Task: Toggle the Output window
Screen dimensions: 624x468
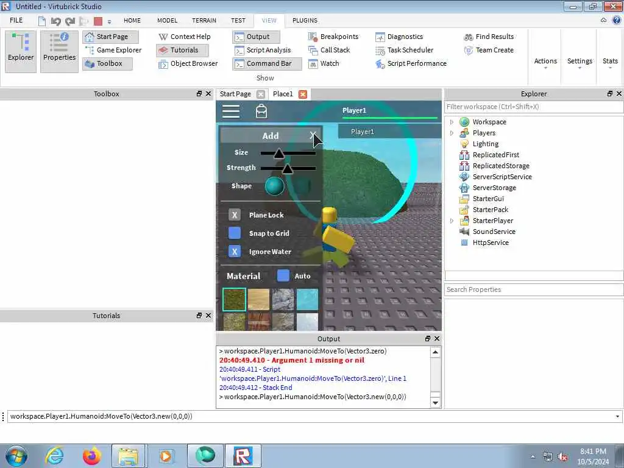Action: [257, 37]
